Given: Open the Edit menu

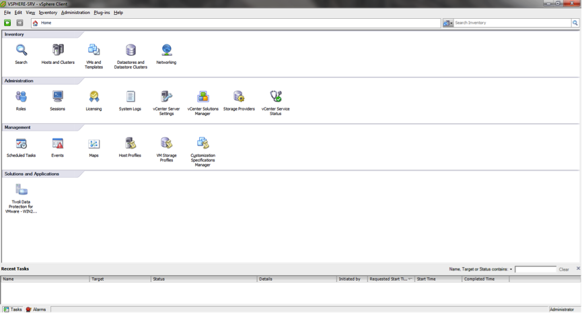Looking at the screenshot, I should pyautogui.click(x=18, y=13).
